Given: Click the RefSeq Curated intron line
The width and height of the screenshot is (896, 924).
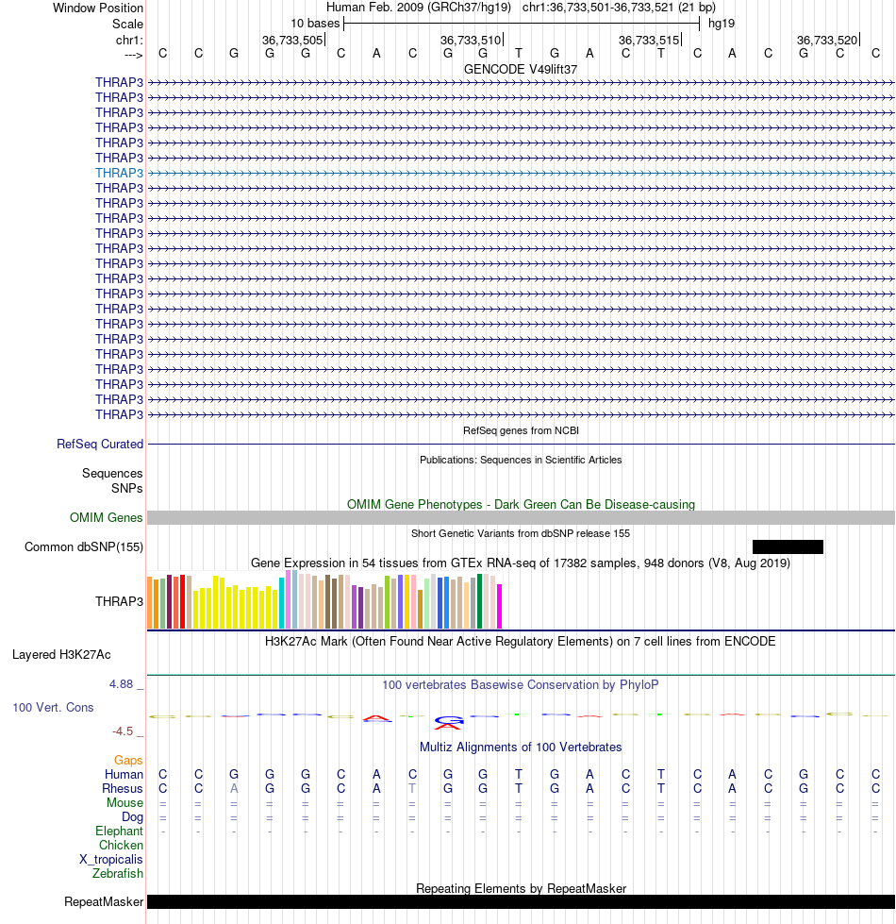Looking at the screenshot, I should point(521,444).
